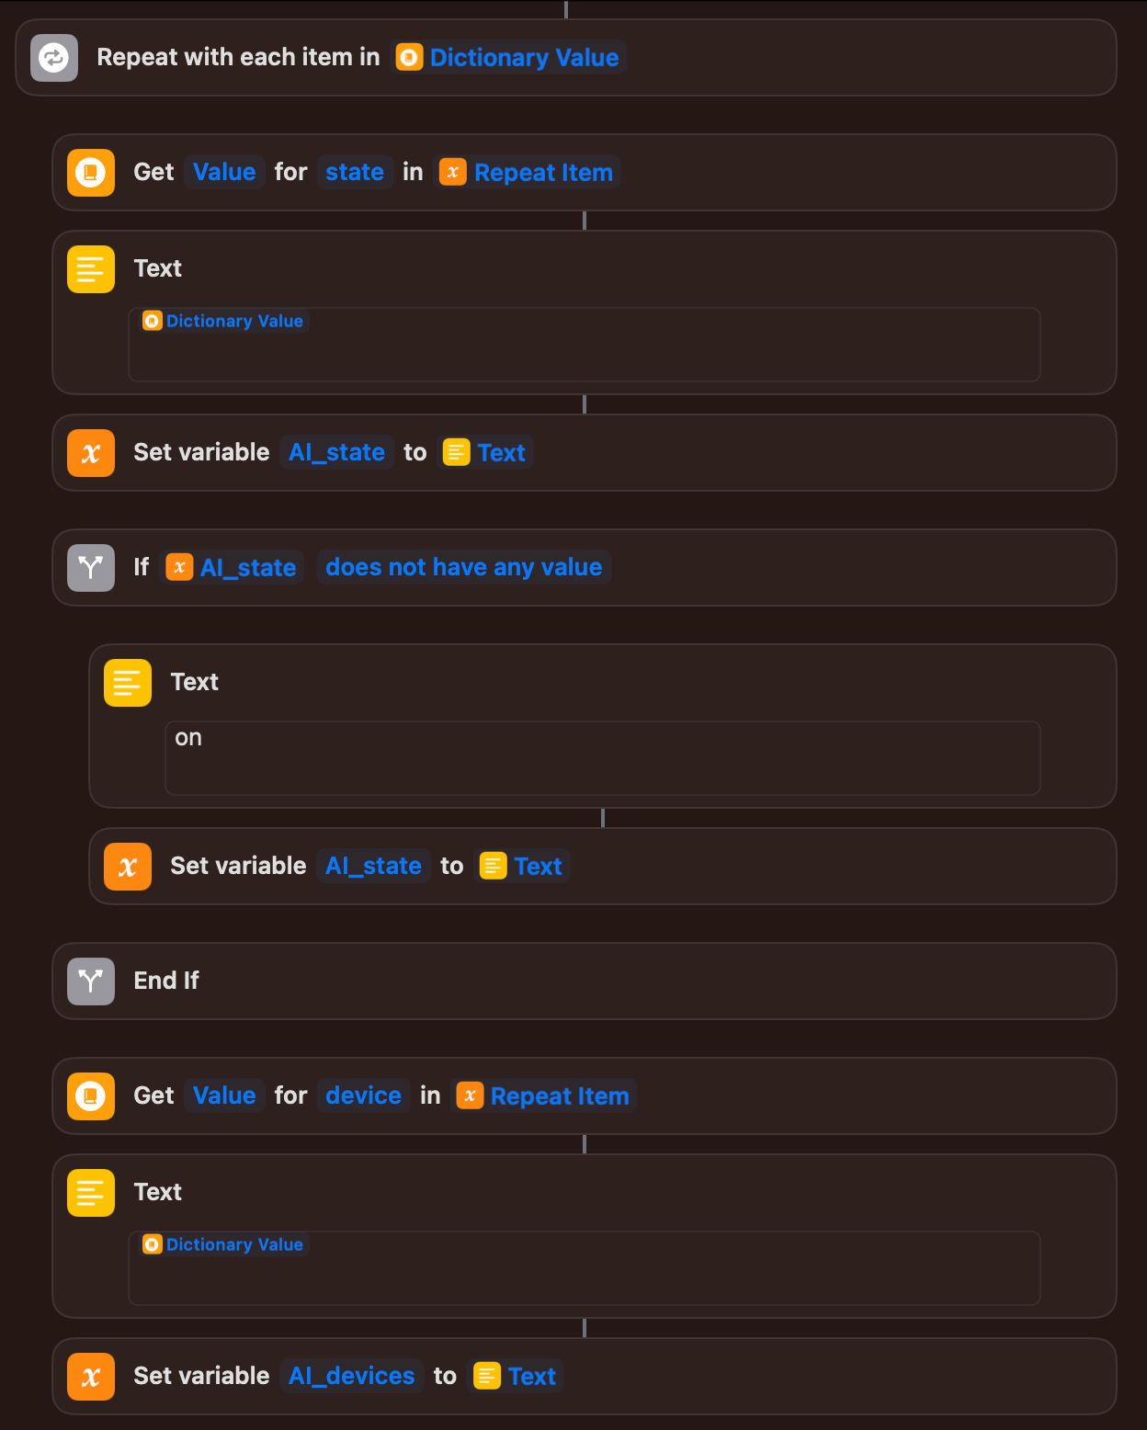The image size is (1147, 1430).
Task: Click the Set variable x icon for AI_devices
Action: 90,1376
